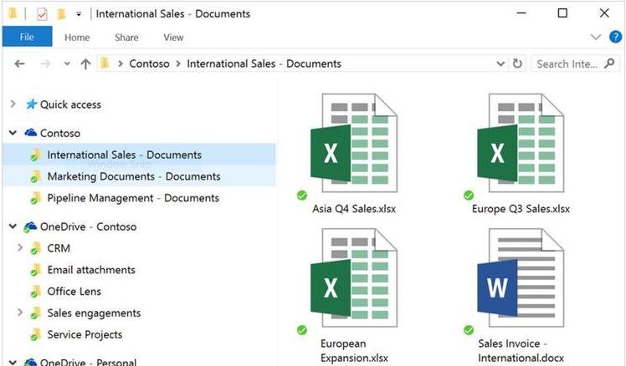Image resolution: width=626 pixels, height=366 pixels.
Task: Click the OneDrive - Contoso cloud icon
Action: (x=30, y=227)
